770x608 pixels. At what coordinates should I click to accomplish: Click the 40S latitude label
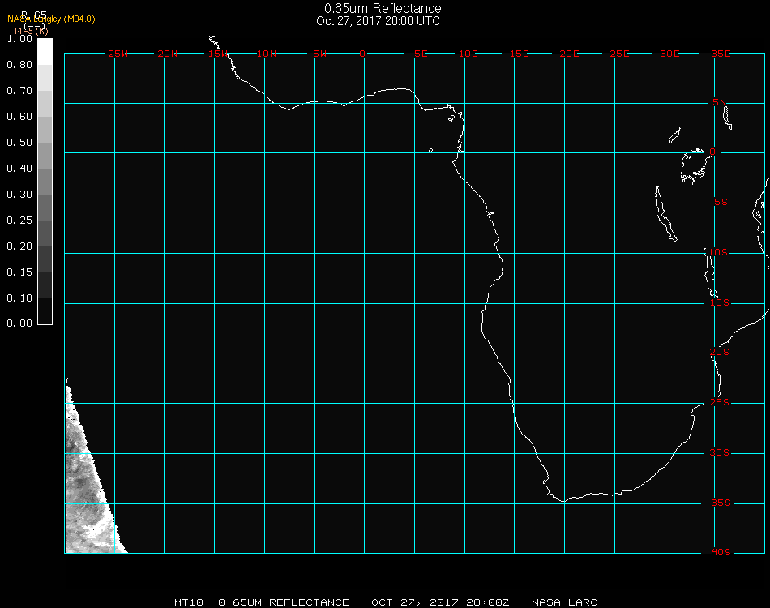point(721,552)
